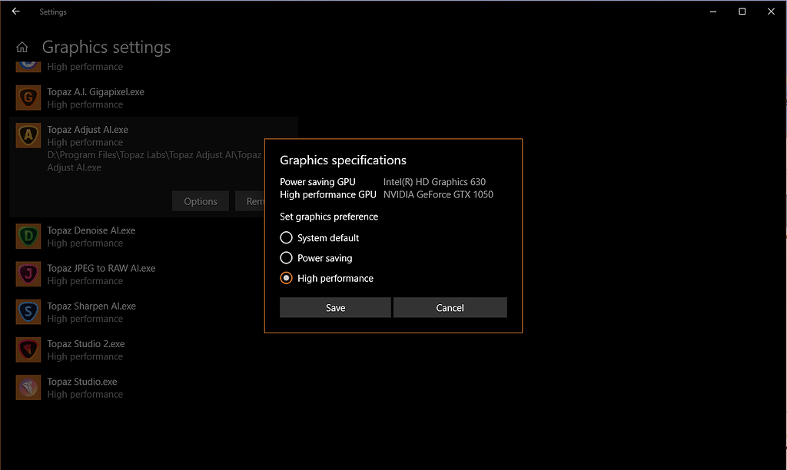Select the Topaz Studio 2.exe list entry

point(115,349)
